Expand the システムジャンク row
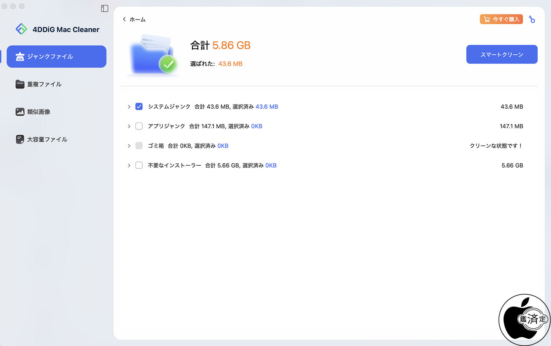Image resolution: width=551 pixels, height=346 pixels. click(129, 107)
